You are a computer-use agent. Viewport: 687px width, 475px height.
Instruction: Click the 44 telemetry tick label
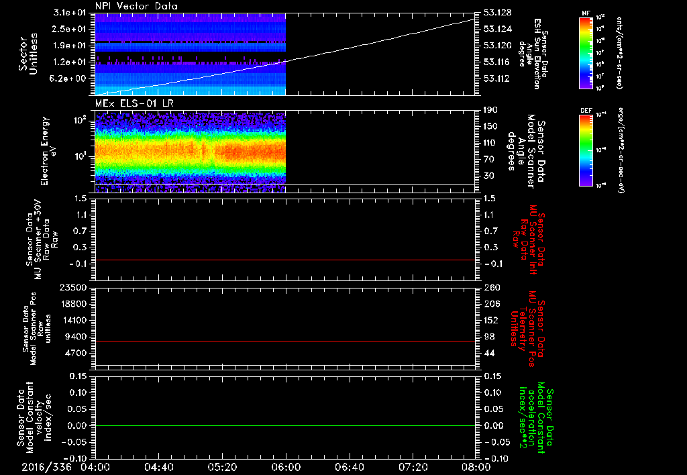tap(488, 353)
